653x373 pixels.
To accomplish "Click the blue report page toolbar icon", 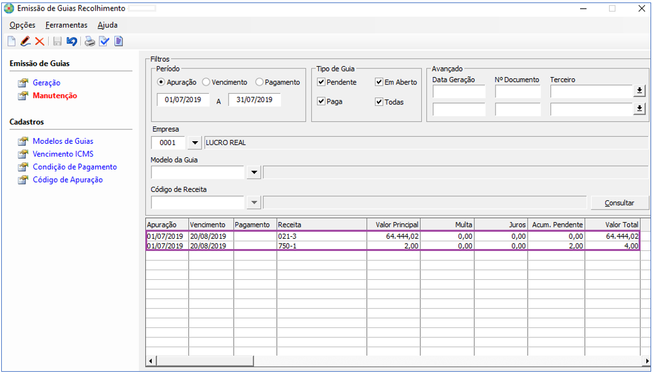I will [119, 41].
